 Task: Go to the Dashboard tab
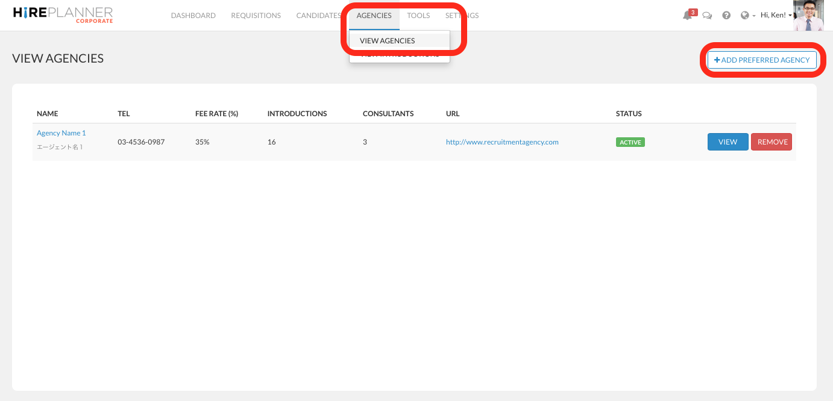[x=193, y=16]
